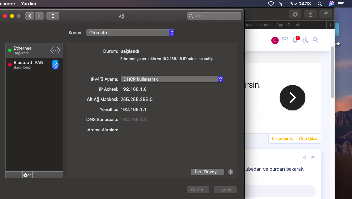This screenshot has width=352, height=199.
Task: Open the show-all-preferences grid icon
Action: pos(53,16)
